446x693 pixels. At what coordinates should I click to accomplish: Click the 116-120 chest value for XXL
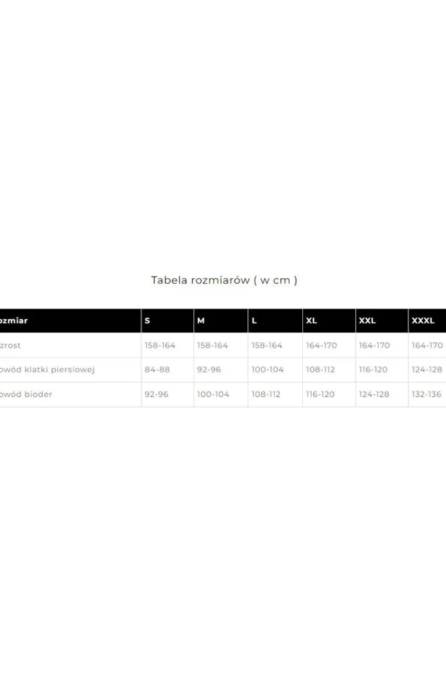[373, 370]
